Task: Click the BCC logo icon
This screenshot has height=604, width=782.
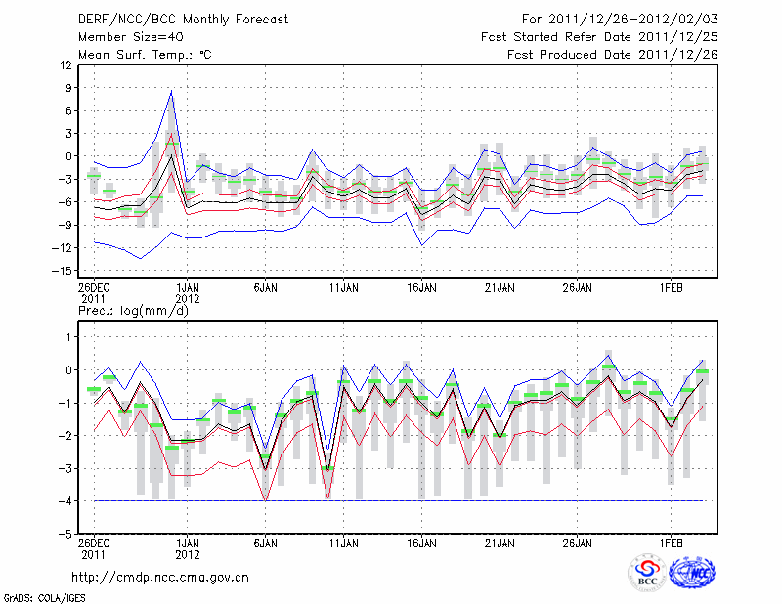Action: pos(647,573)
